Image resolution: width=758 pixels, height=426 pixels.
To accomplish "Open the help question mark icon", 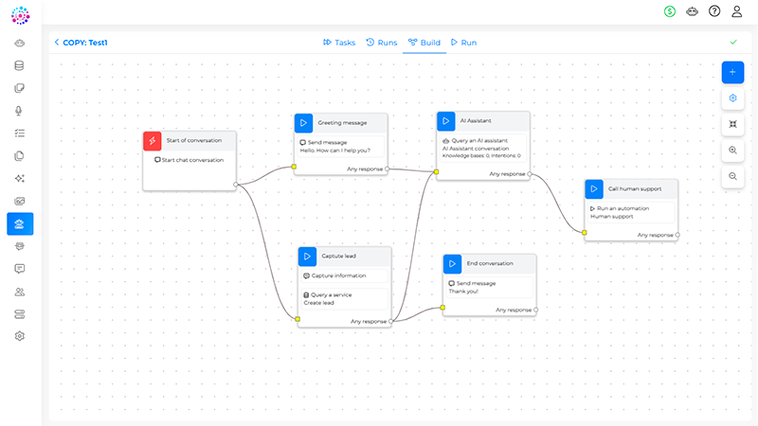I will (x=714, y=11).
